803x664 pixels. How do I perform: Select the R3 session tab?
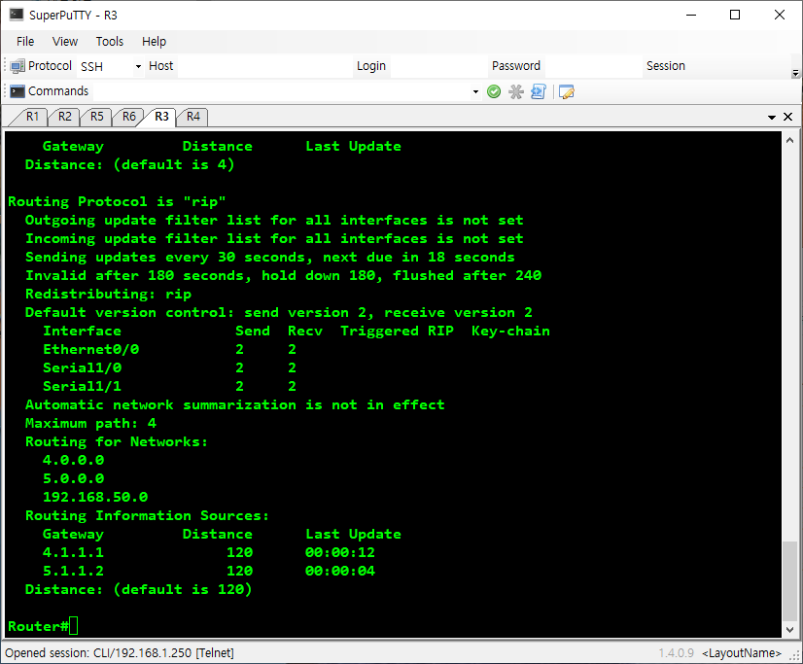click(x=161, y=117)
